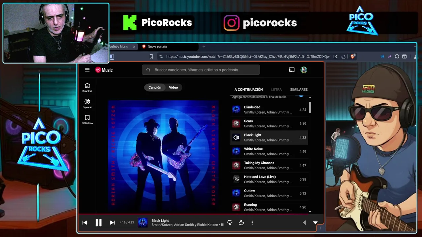The height and width of the screenshot is (237, 422).
Task: Click the Outlaw thumbnail in queue
Action: pyautogui.click(x=236, y=193)
